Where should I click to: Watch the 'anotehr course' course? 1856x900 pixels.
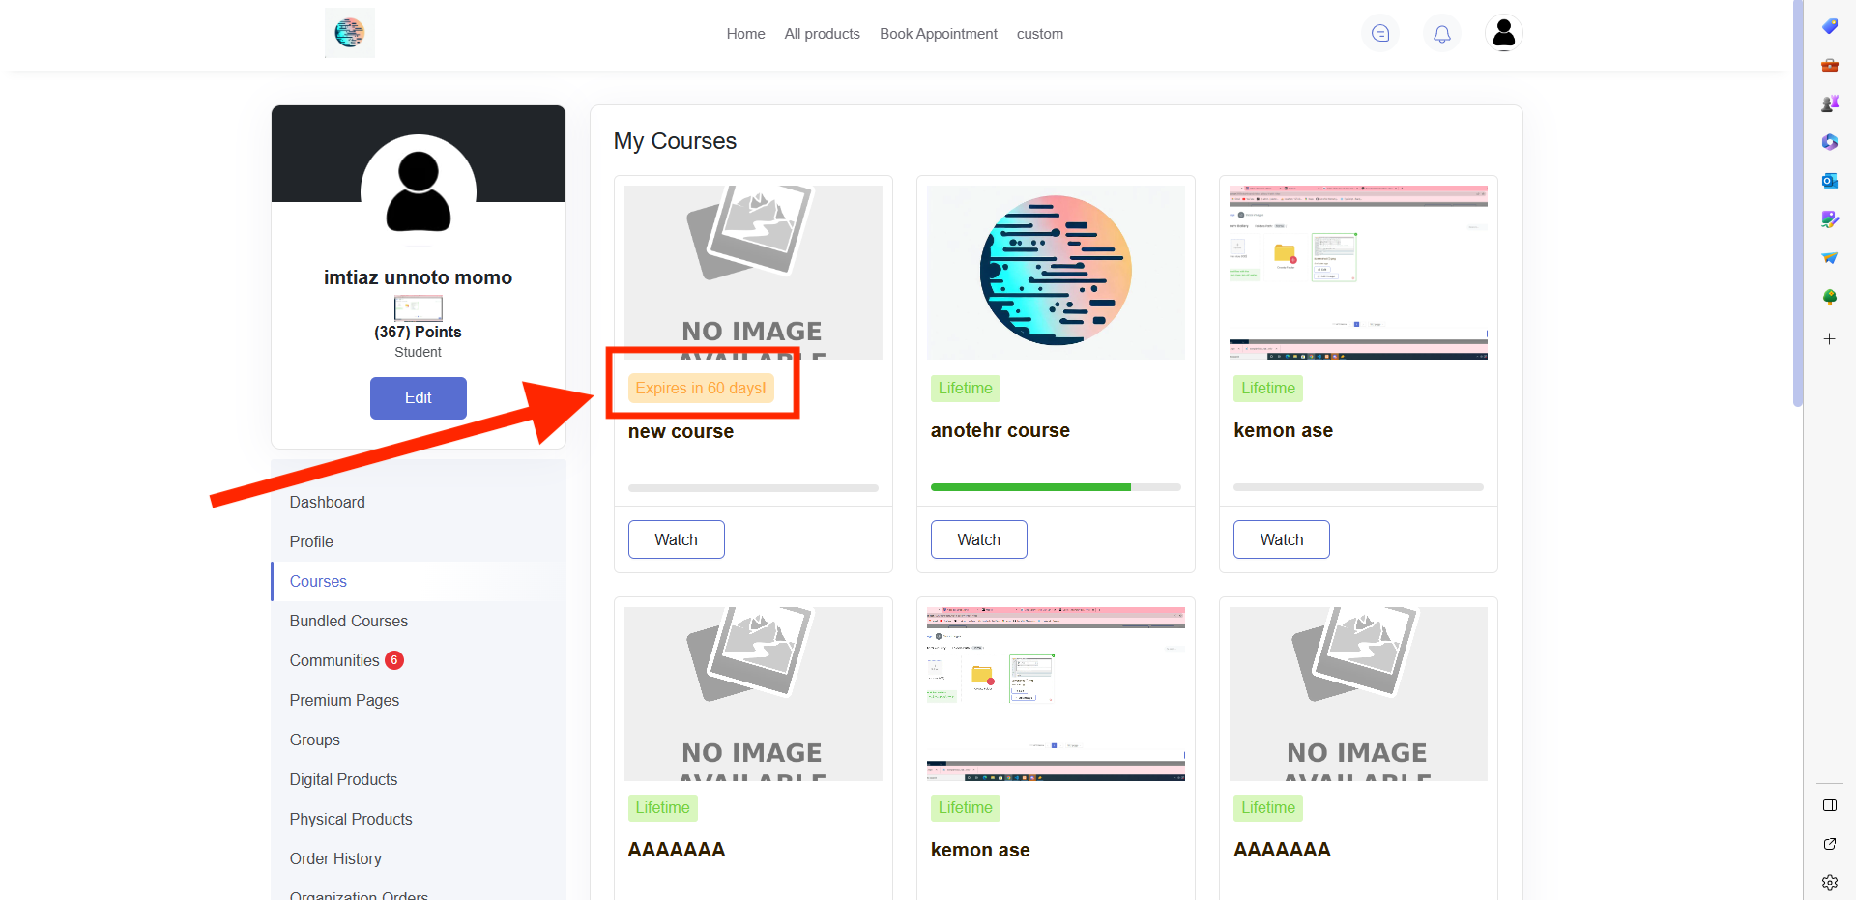(978, 539)
